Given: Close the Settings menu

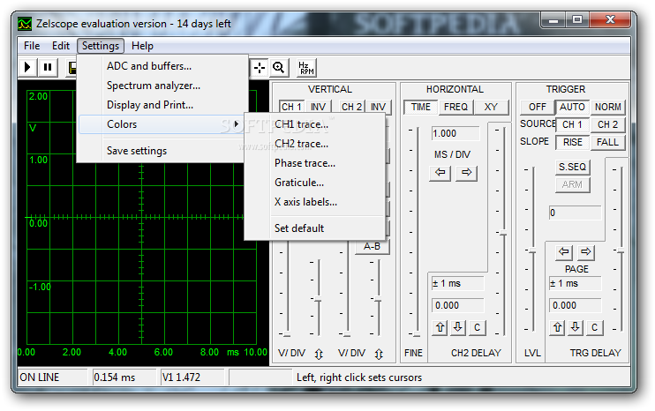Looking at the screenshot, I should 101,46.
